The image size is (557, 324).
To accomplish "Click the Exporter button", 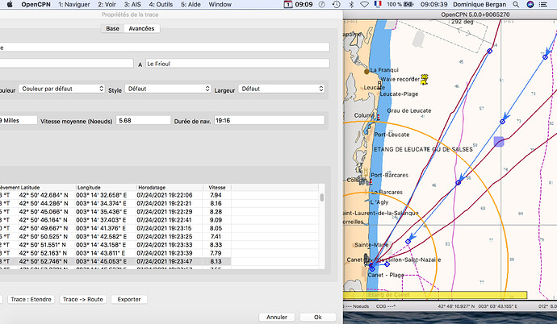I will (x=129, y=299).
